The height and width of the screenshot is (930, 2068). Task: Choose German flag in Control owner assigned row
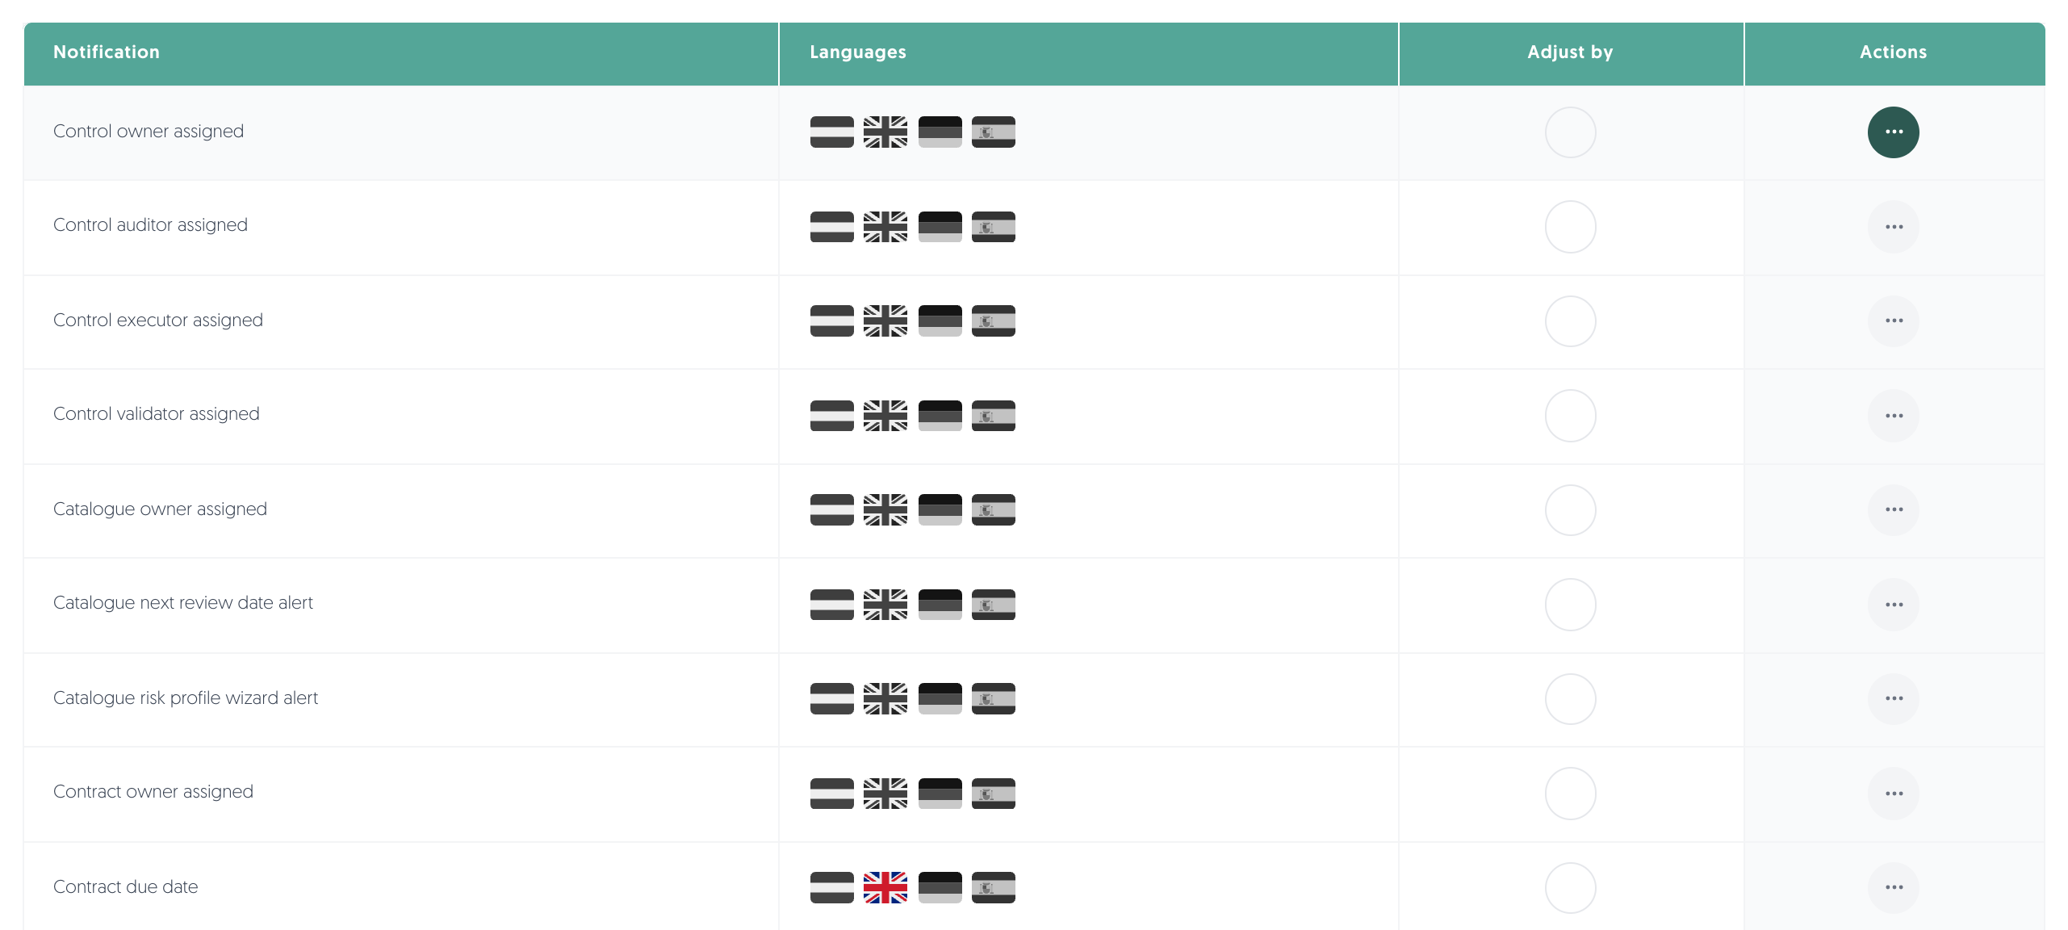point(940,132)
